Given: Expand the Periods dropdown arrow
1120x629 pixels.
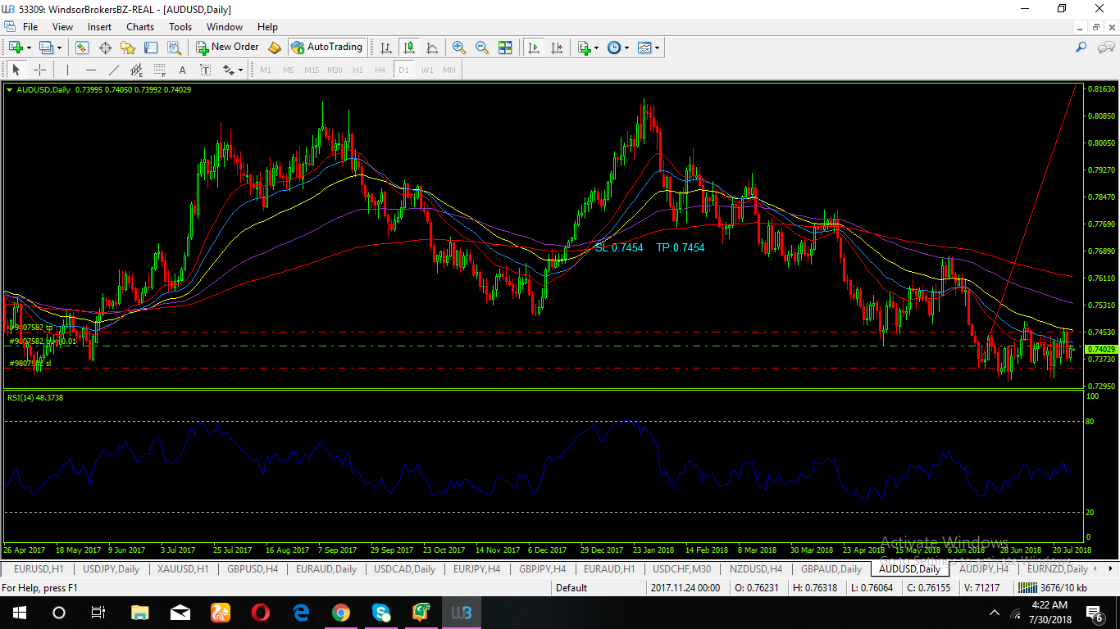Looking at the screenshot, I should tap(627, 48).
